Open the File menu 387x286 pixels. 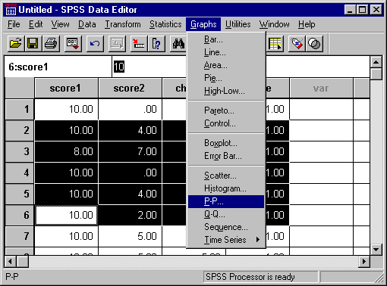(x=14, y=24)
